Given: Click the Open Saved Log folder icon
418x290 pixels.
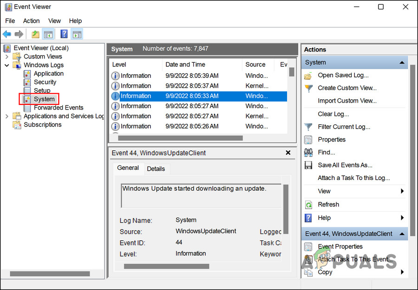Looking at the screenshot, I should point(308,76).
